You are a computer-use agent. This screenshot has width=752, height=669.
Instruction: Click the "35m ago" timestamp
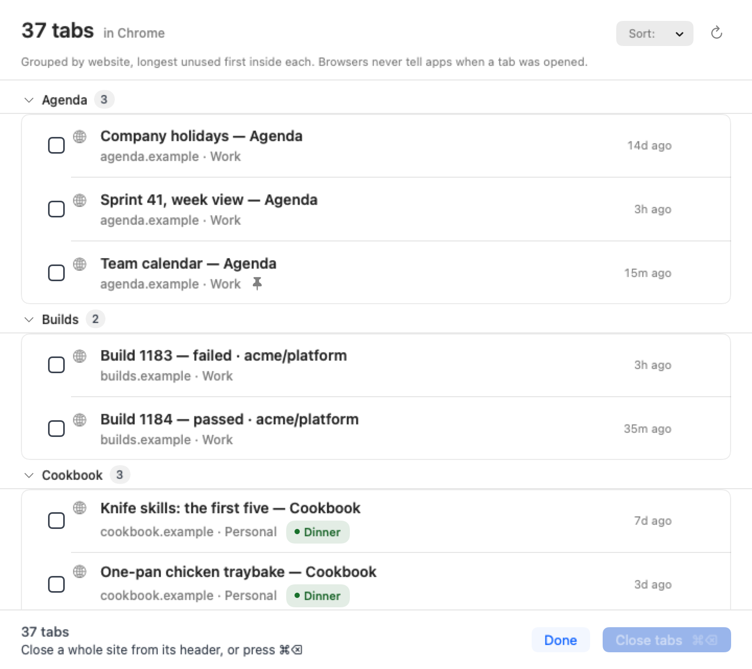pos(648,429)
